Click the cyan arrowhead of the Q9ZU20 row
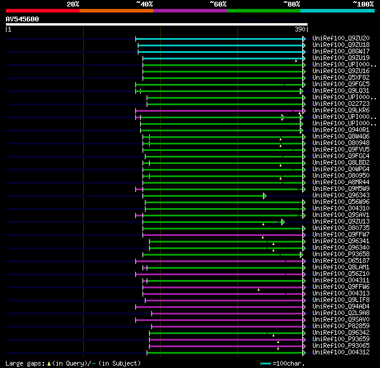 pos(304,39)
